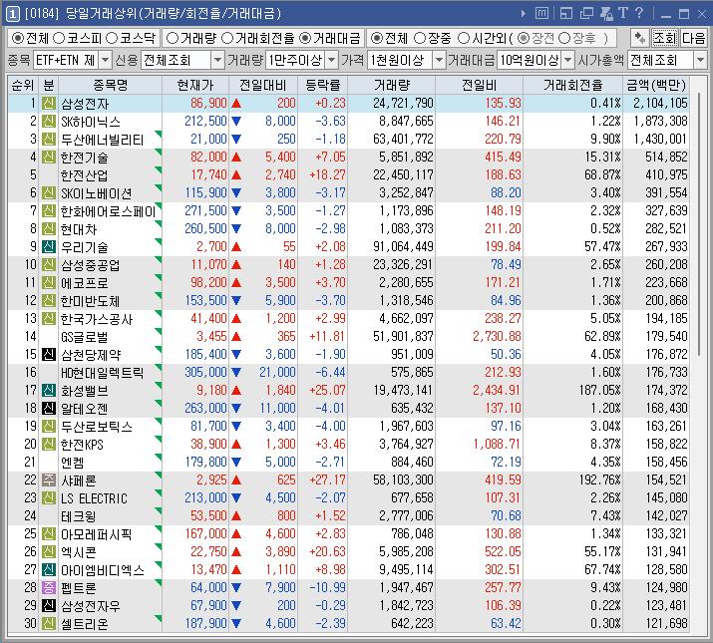Select the 거래대금 radio button

[x=305, y=38]
